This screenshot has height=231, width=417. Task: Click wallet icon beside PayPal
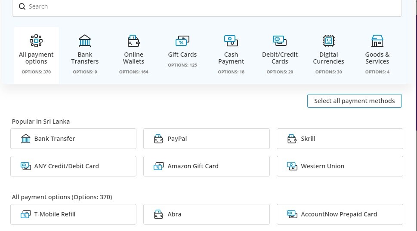159,139
